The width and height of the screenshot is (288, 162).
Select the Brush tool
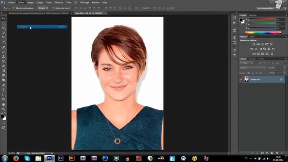[3, 52]
